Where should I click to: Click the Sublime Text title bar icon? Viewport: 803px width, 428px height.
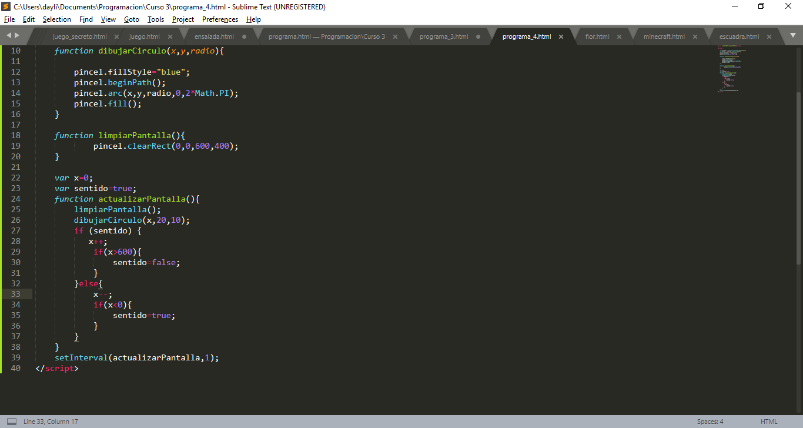[x=6, y=6]
